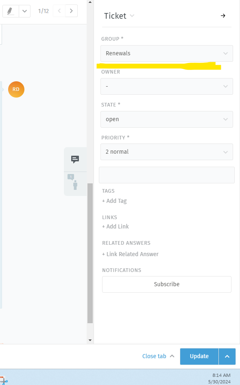
Task: Click the Subscribe notifications button
Action: tap(166, 284)
